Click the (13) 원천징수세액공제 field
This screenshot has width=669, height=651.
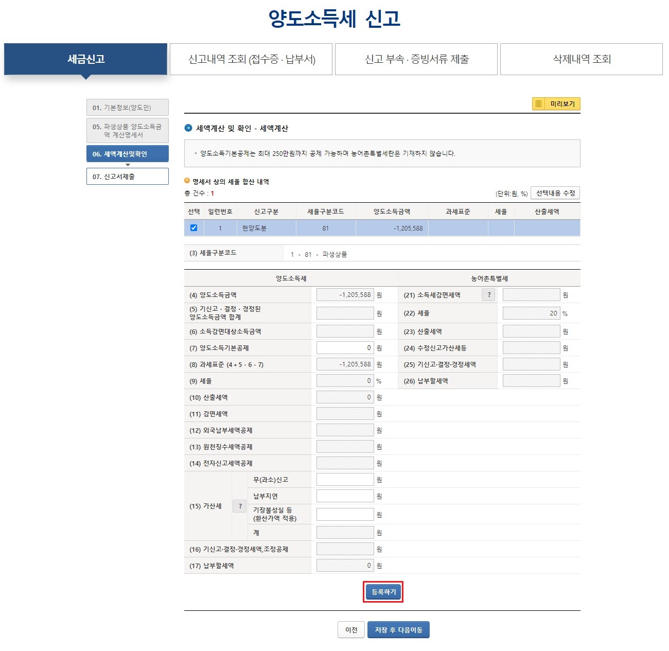click(x=345, y=447)
